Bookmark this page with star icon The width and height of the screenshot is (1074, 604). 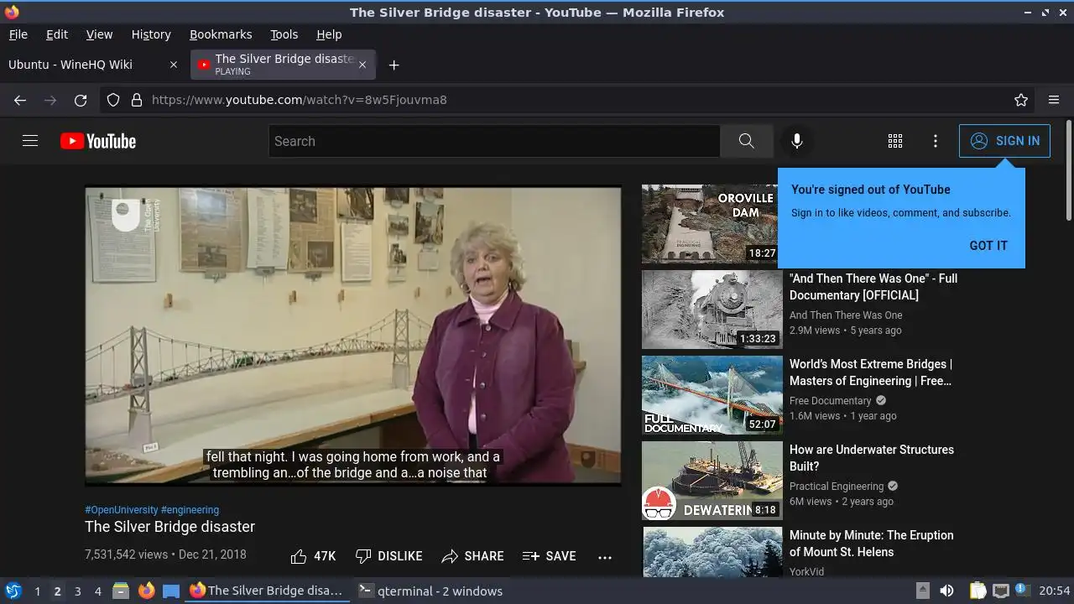point(1021,100)
